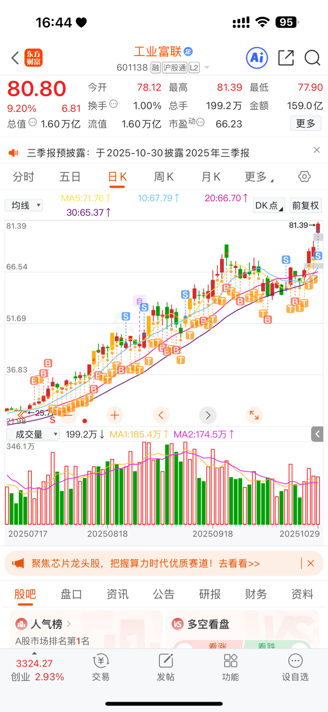This screenshot has width=328, height=712.
Task: Switch to the 财务 tab
Action: (x=256, y=594)
